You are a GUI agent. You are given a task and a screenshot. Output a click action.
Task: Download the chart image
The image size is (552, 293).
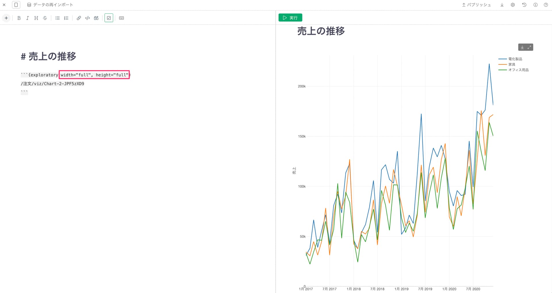tap(522, 47)
